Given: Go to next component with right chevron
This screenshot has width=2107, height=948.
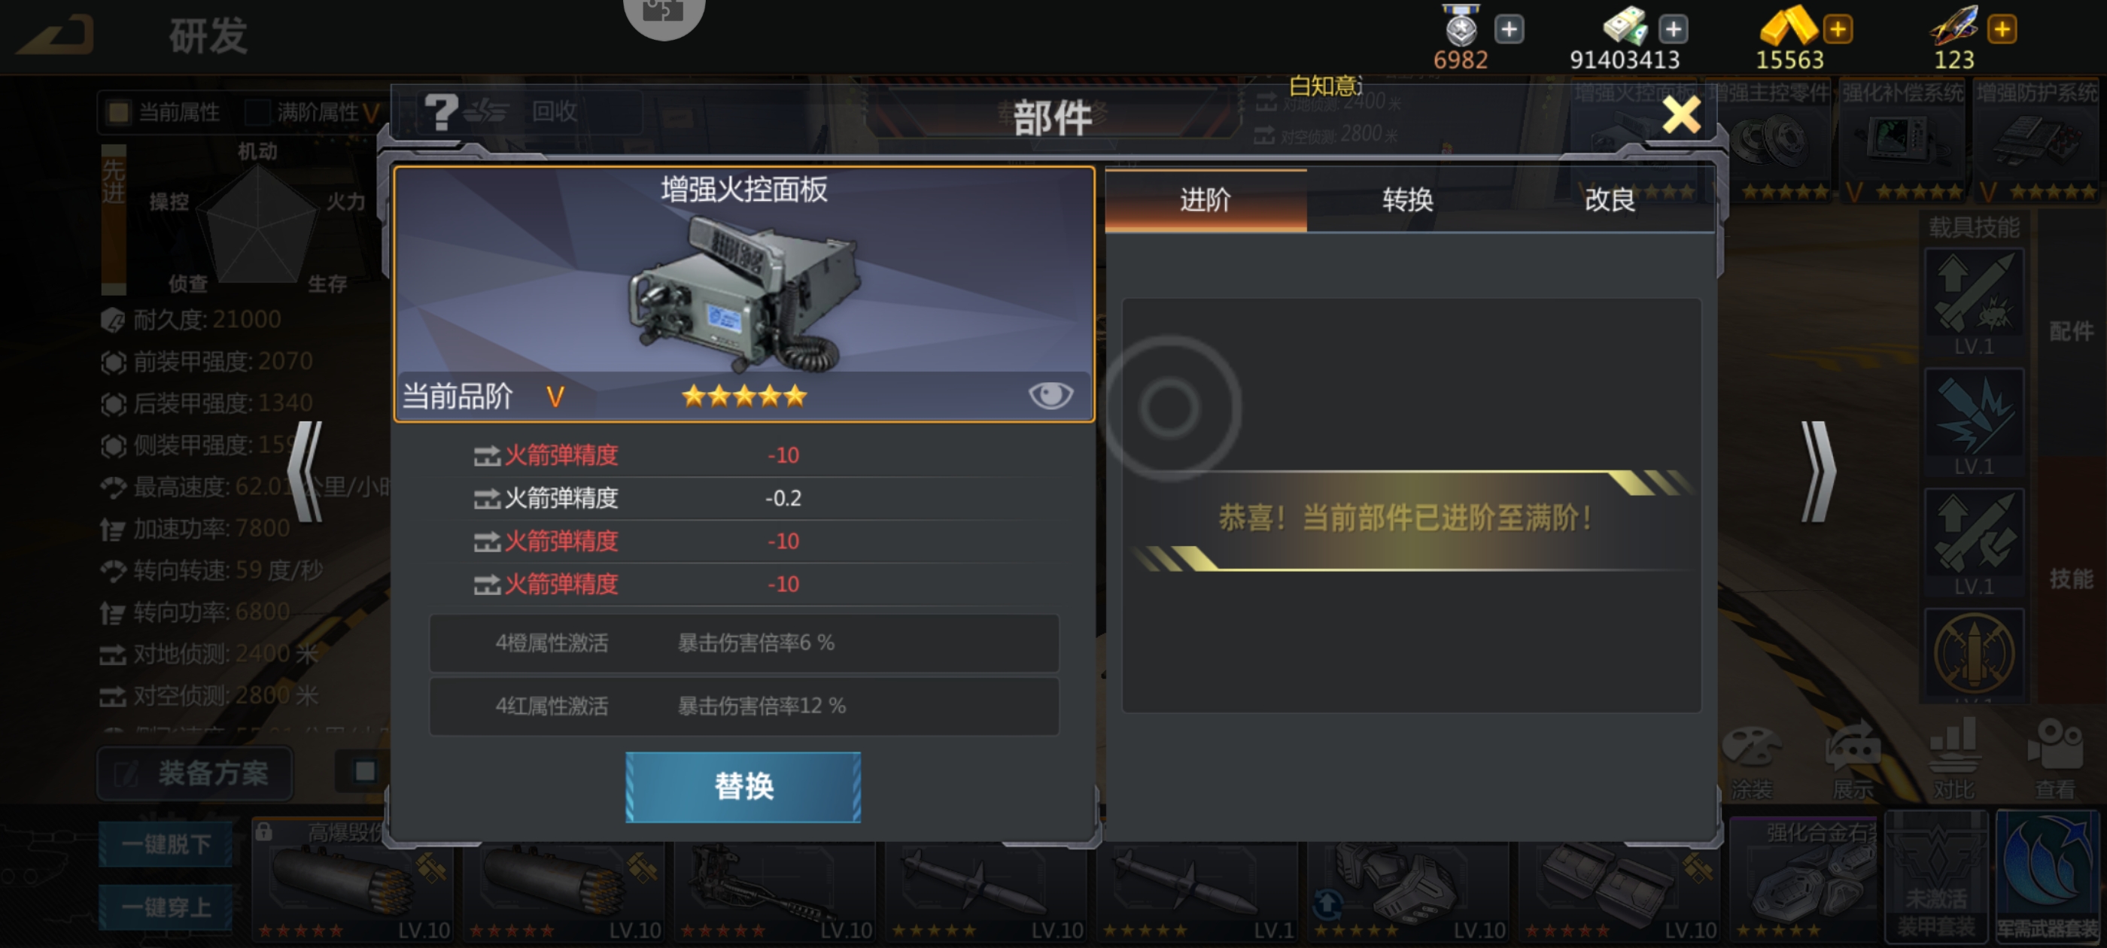Looking at the screenshot, I should coord(1818,472).
